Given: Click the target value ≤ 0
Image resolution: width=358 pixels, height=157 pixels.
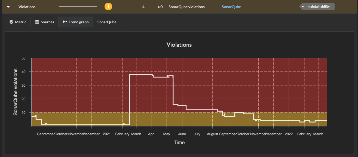Looking at the screenshot, I should coord(160,7).
